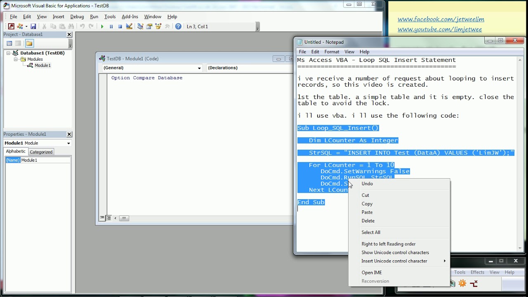The image size is (528, 297).
Task: Click the (Name) property value field
Action: tap(45, 160)
